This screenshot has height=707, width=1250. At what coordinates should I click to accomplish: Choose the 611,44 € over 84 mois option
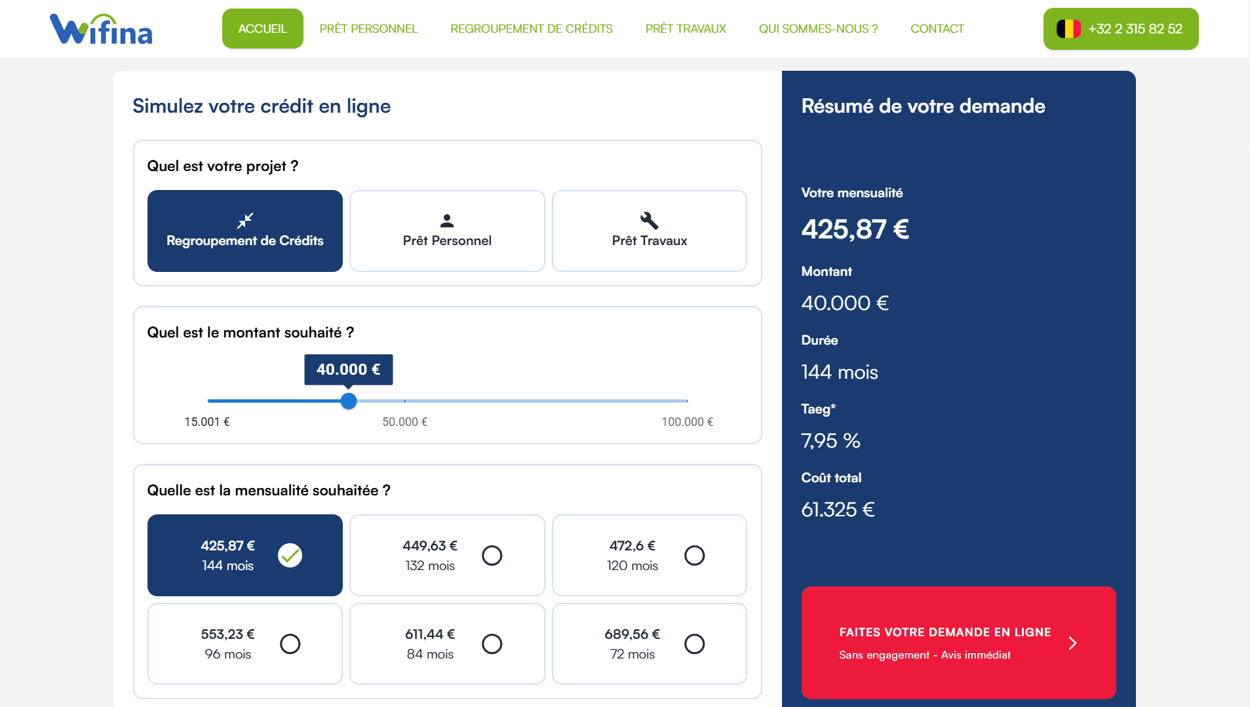[x=448, y=643]
